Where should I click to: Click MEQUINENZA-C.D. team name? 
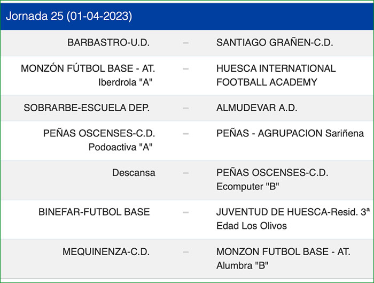click(x=106, y=251)
